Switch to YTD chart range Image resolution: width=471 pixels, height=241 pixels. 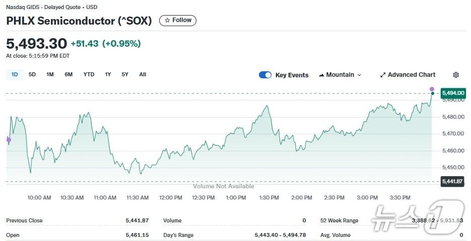89,74
